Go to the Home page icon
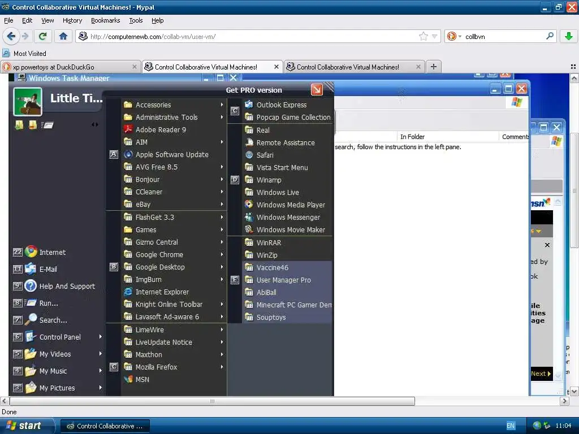 (x=63, y=36)
